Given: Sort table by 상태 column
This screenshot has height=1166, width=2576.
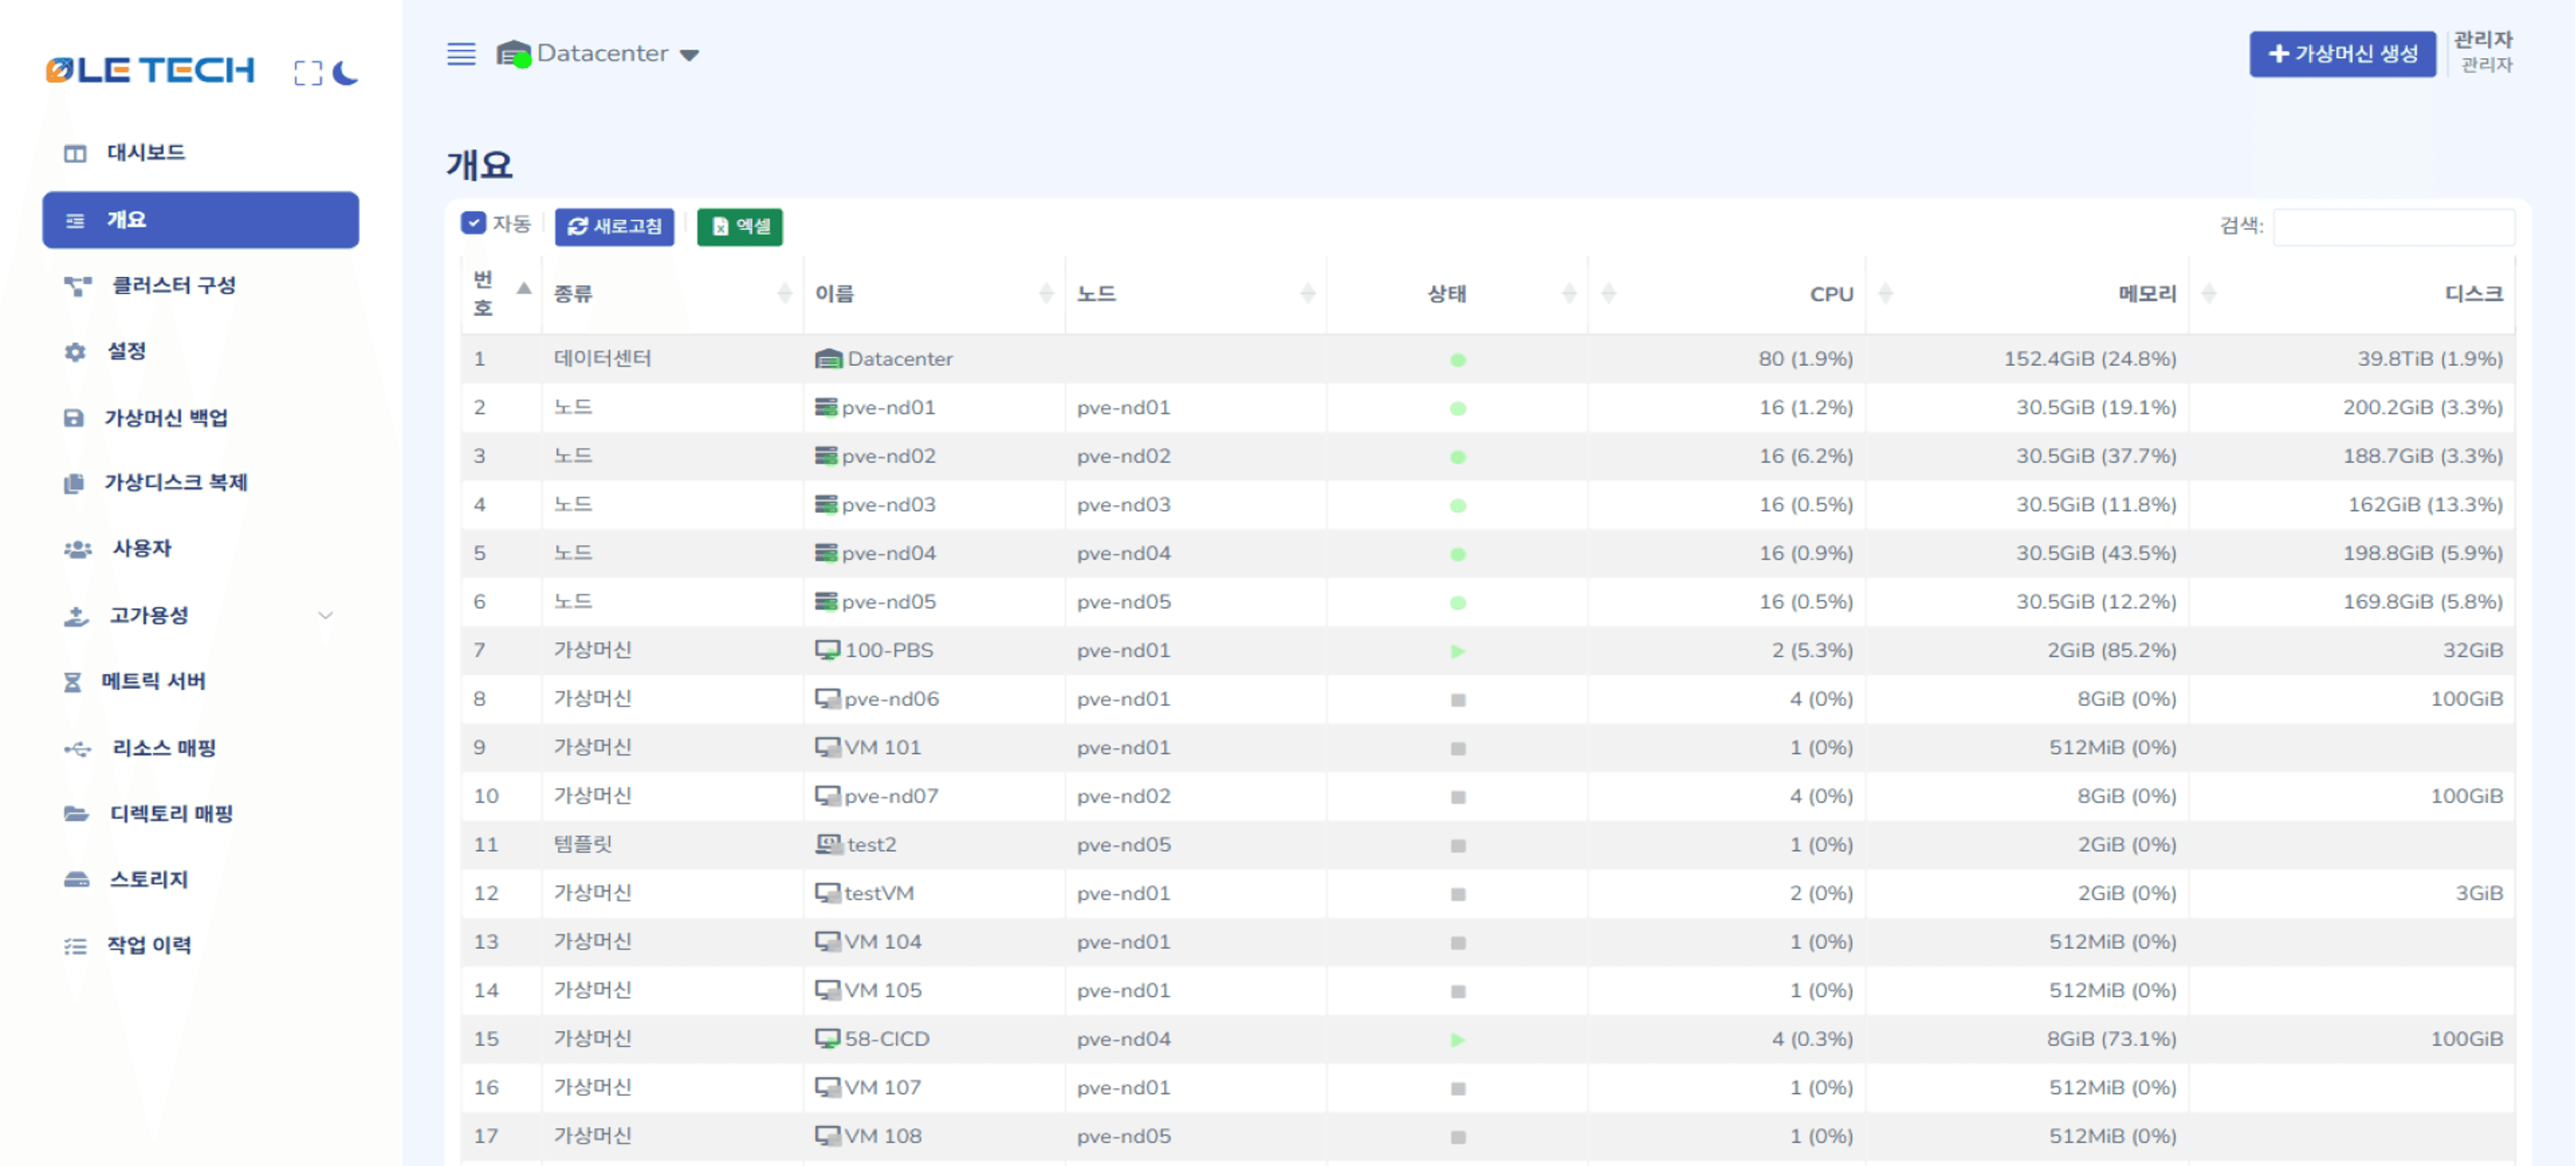Looking at the screenshot, I should [x=1457, y=294].
